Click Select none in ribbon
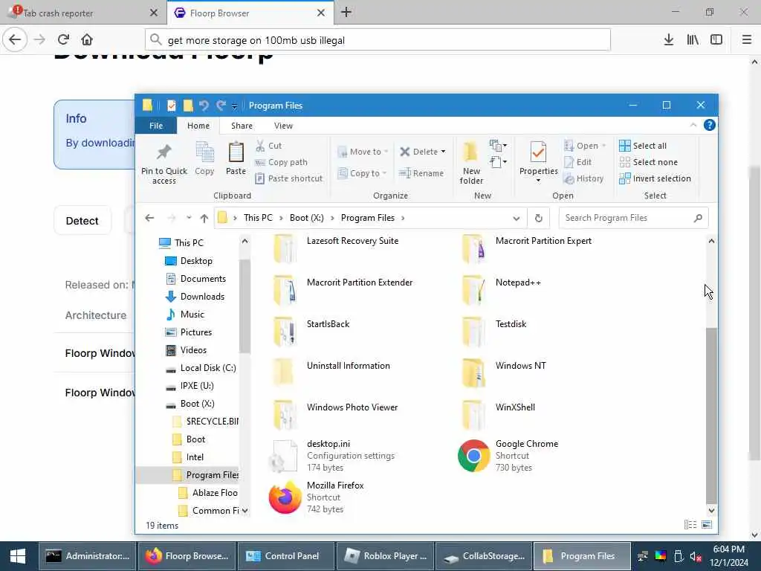 648,162
